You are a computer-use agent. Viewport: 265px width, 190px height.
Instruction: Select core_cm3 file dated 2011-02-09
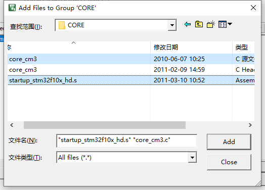pyautogui.click(x=131, y=70)
